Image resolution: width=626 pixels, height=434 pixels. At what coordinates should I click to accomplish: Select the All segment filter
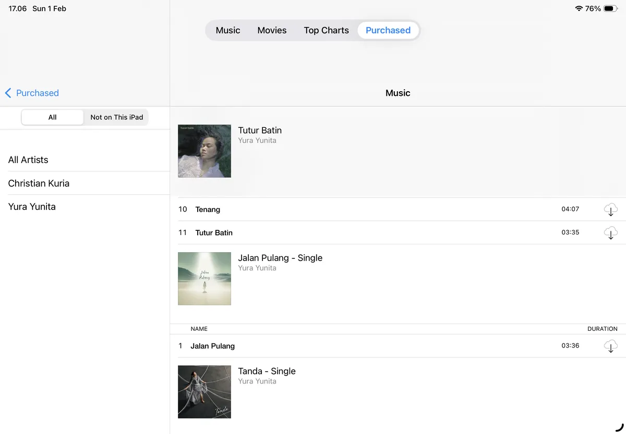click(52, 117)
